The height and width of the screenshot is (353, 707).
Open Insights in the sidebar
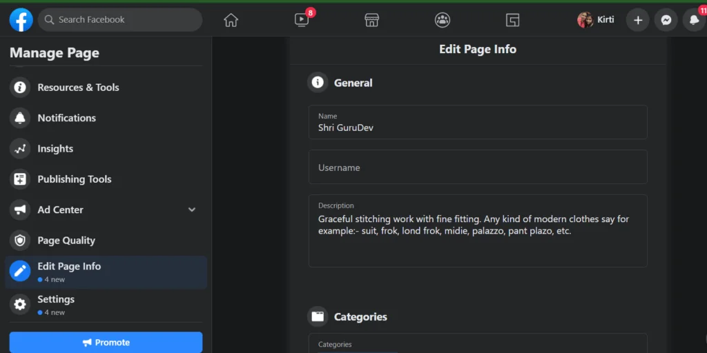55,148
